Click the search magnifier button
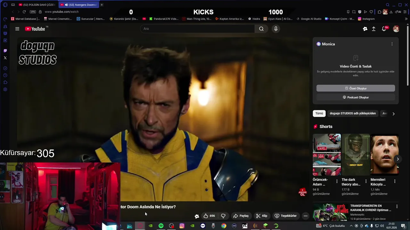 pyautogui.click(x=261, y=29)
